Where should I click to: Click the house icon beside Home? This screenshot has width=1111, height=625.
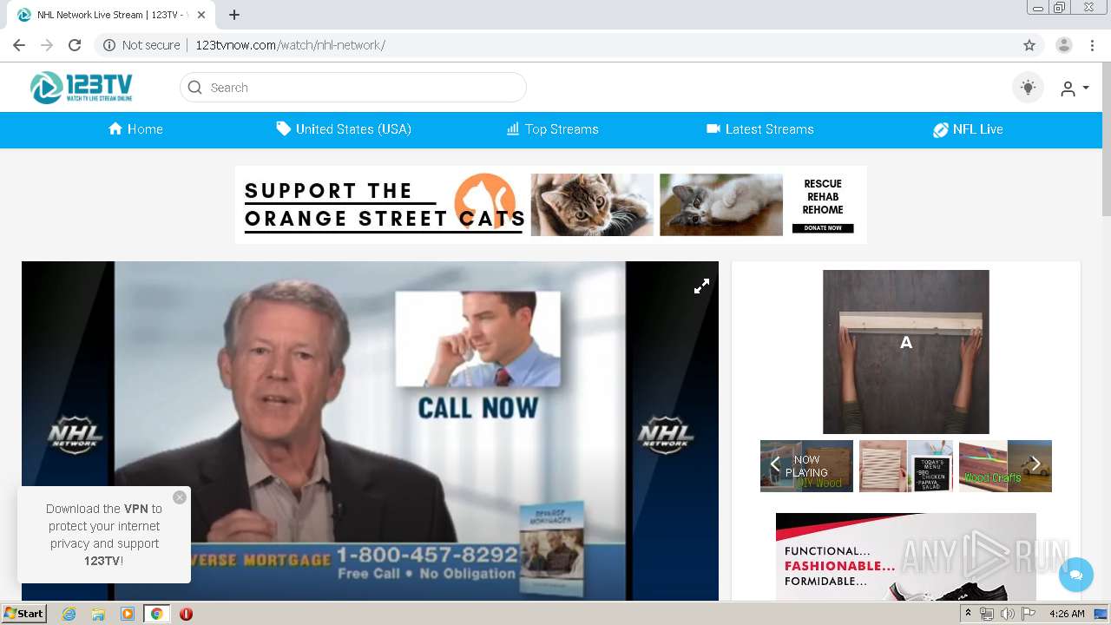click(115, 128)
